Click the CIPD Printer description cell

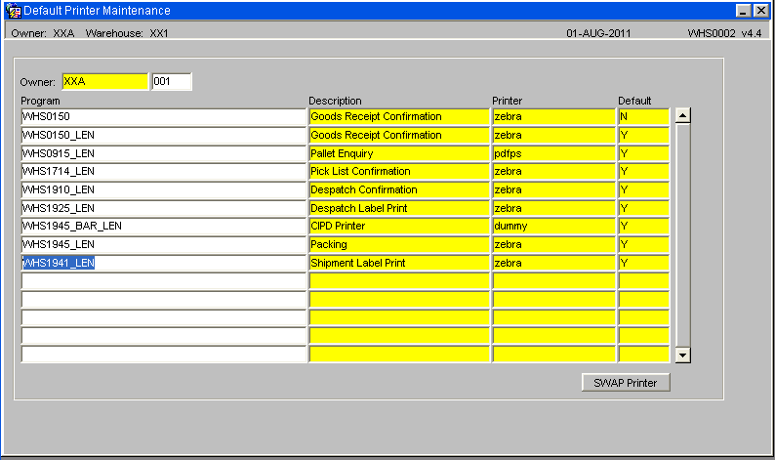[x=399, y=226]
